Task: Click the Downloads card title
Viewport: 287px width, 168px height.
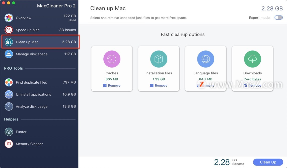Action: (252, 73)
